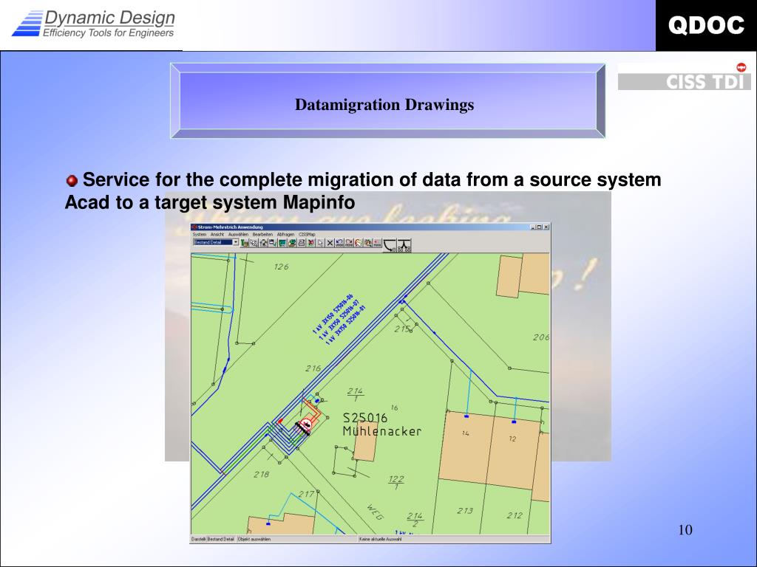The height and width of the screenshot is (567, 757).
Task: Click the black X cancel toolbar icon
Action: pyautogui.click(x=330, y=243)
